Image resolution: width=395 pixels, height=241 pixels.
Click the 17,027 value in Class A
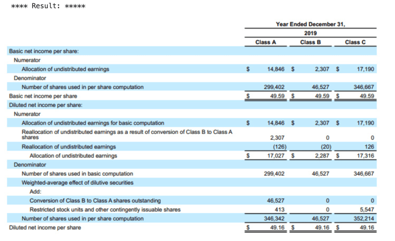(276, 156)
